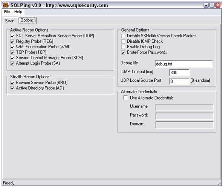Minimize the SQLPing window

206,5
